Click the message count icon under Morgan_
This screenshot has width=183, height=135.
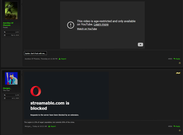(x=5, y=95)
